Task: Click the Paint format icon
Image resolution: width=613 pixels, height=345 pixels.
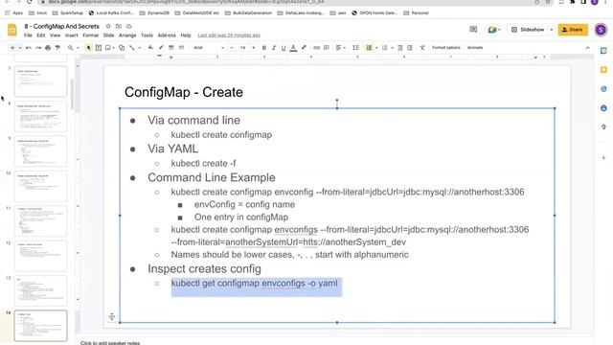Action: tap(57, 48)
